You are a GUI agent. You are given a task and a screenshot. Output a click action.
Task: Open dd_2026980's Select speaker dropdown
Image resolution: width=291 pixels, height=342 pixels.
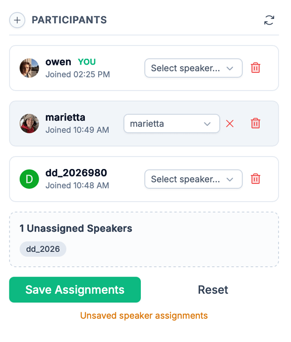tap(193, 179)
